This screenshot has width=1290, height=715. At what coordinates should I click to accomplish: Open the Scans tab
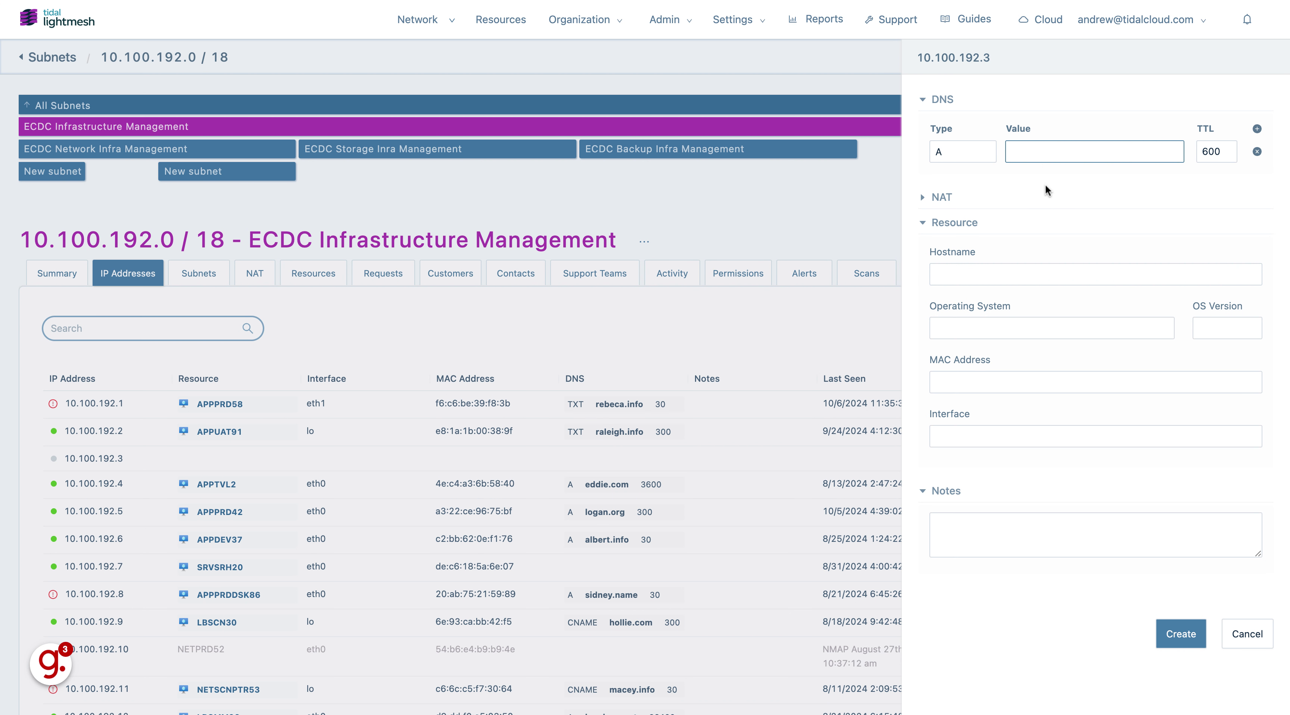[866, 274]
